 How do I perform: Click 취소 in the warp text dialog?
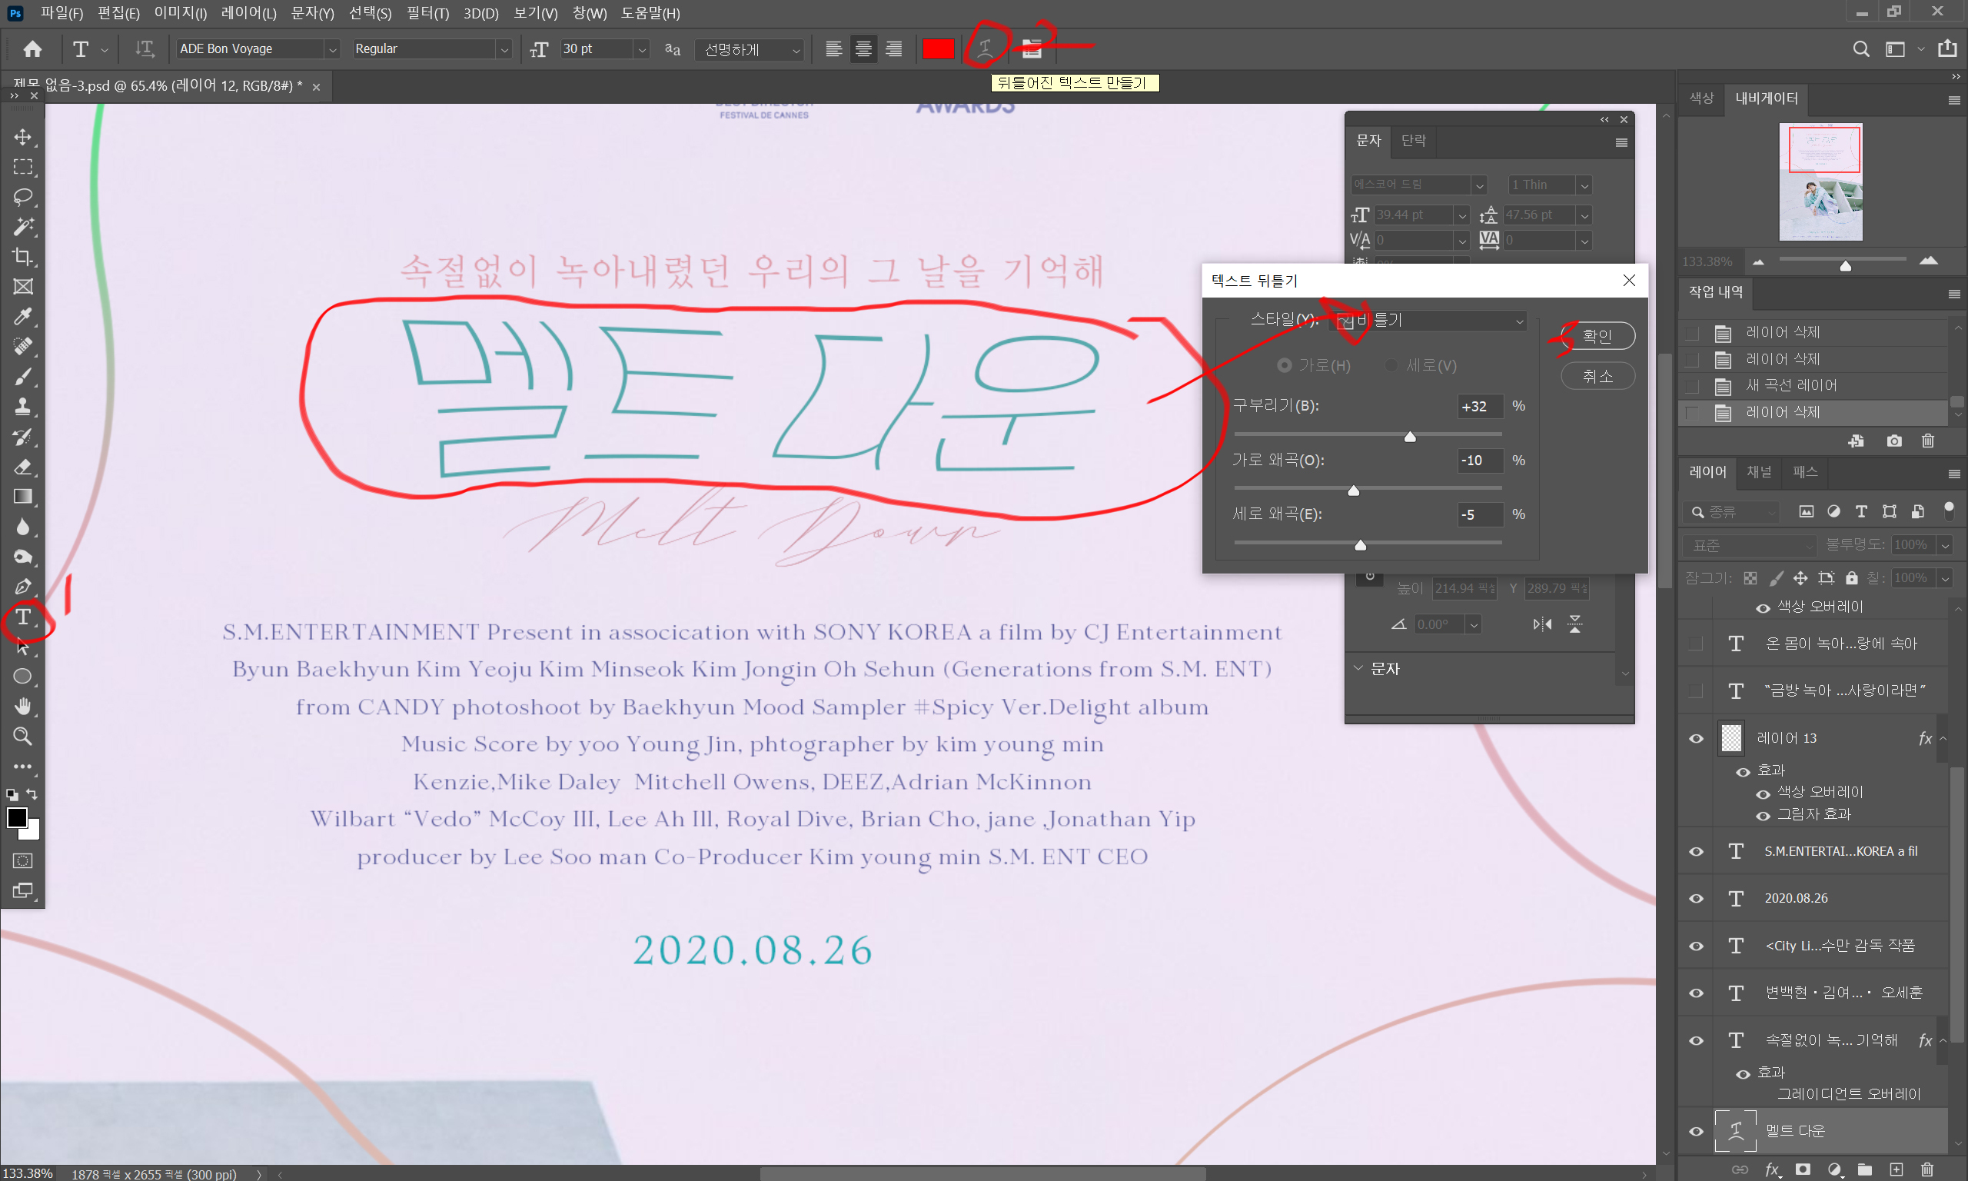[1597, 376]
